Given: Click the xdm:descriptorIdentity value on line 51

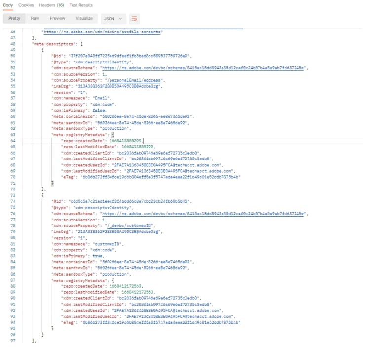Looking at the screenshot, I should pos(102,62).
